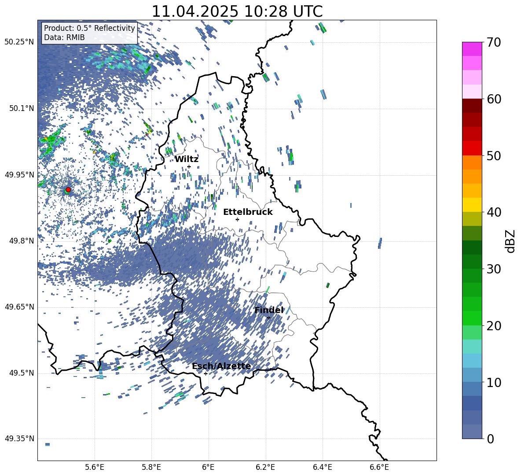The image size is (521, 476).
Task: Click the 5.8°E longitude label
Action: [x=151, y=467]
